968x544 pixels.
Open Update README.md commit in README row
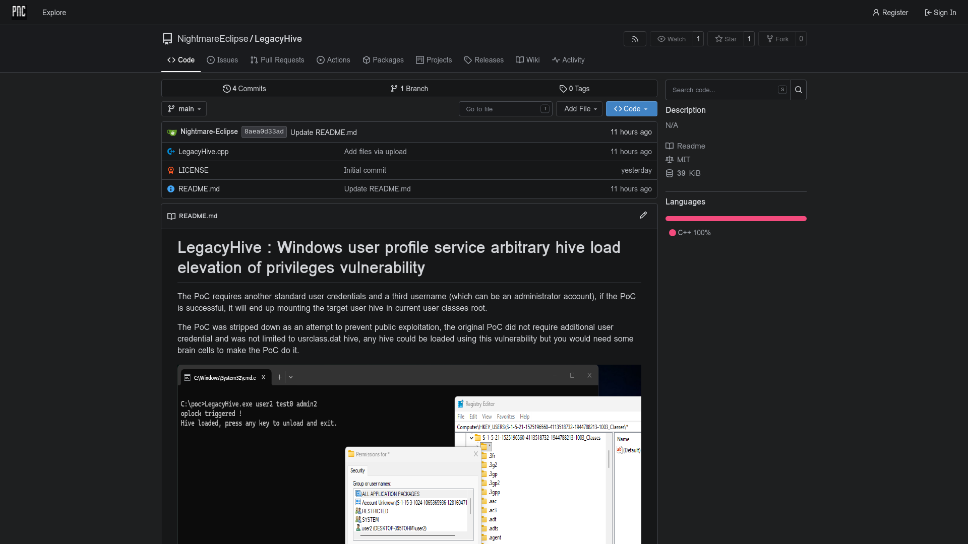click(377, 189)
